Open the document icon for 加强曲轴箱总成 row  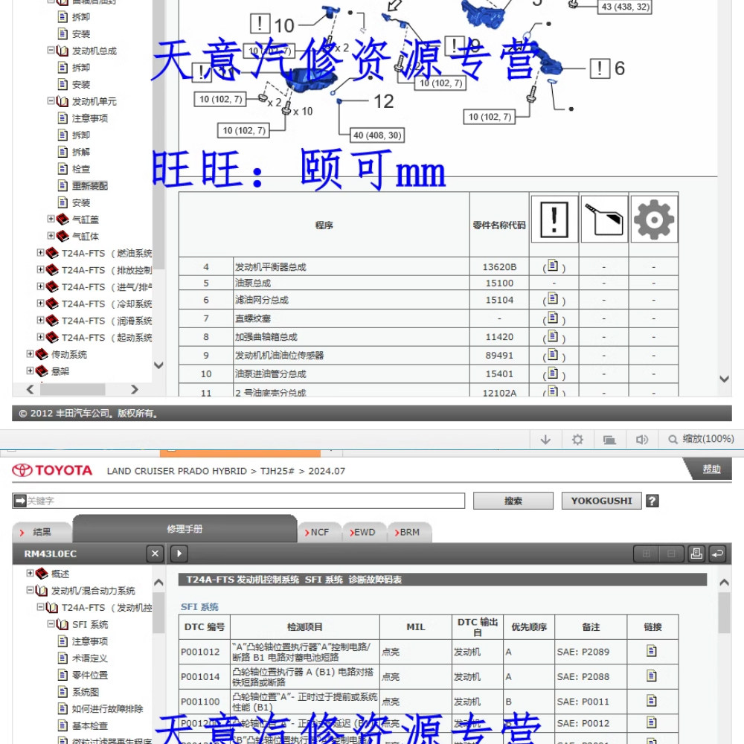[553, 336]
